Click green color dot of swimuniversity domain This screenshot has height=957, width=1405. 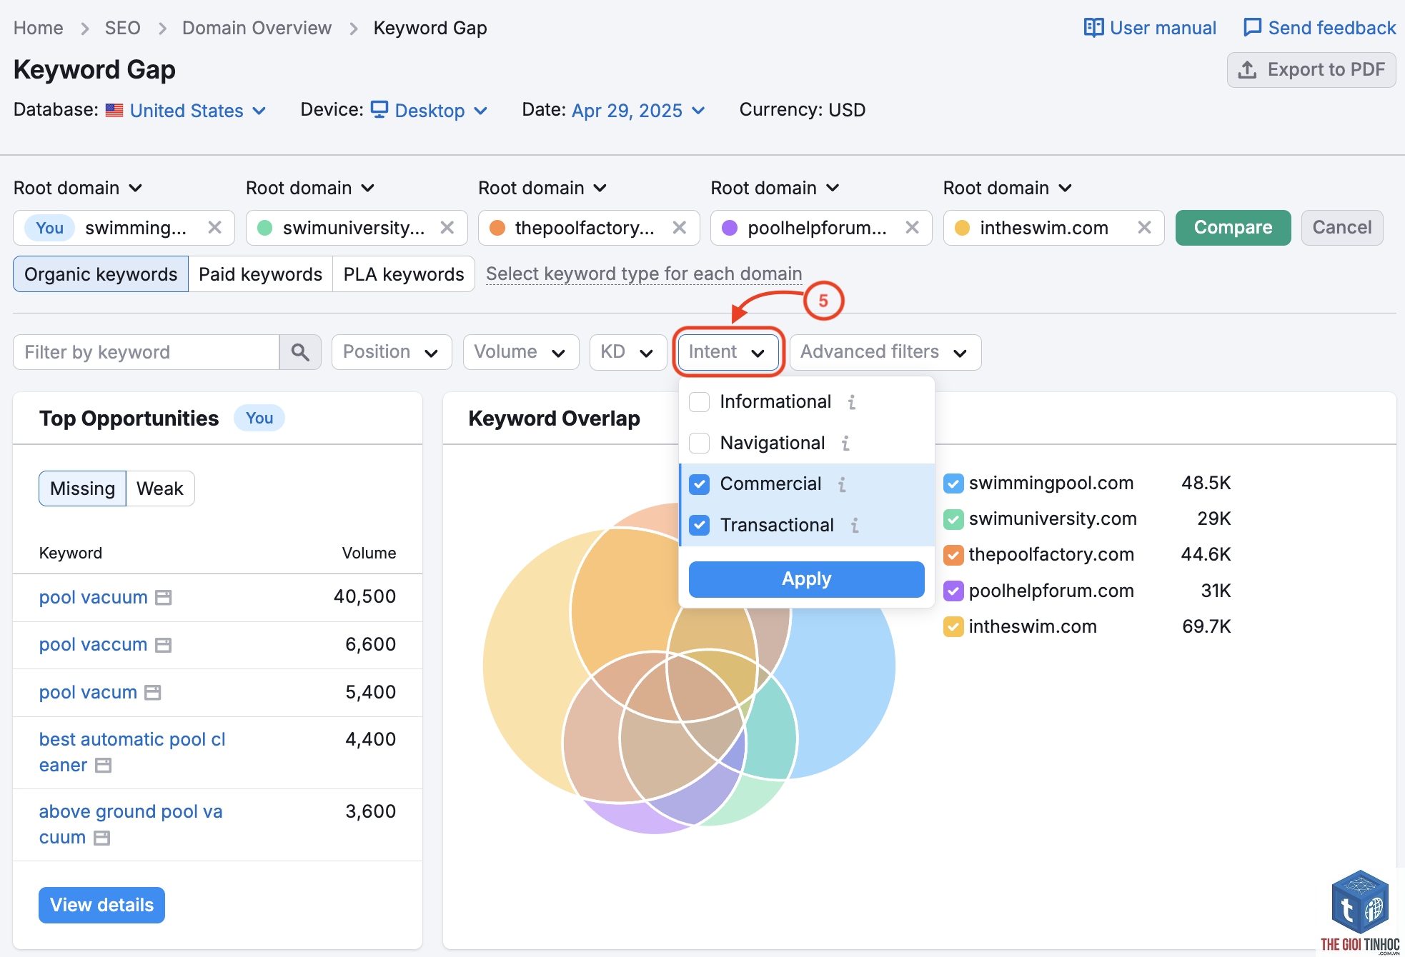click(264, 228)
